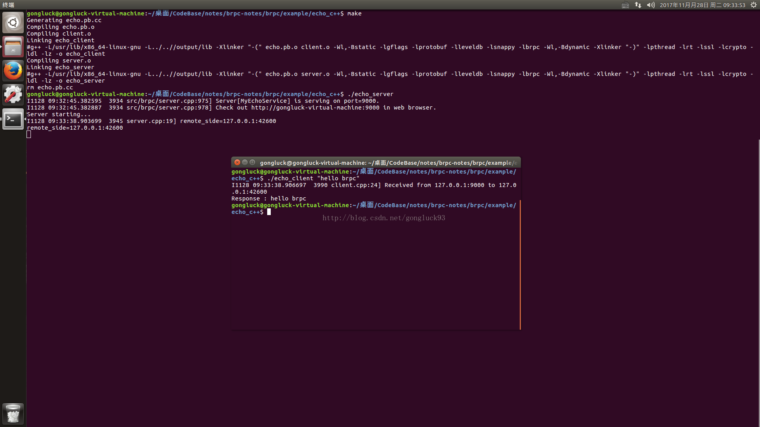Click the 'Generating echo.pb.cc' output line

[x=64, y=20]
